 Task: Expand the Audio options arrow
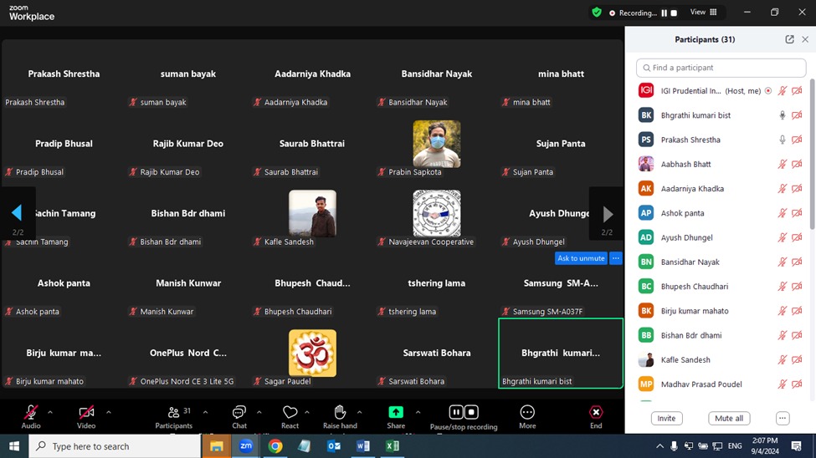(x=50, y=412)
